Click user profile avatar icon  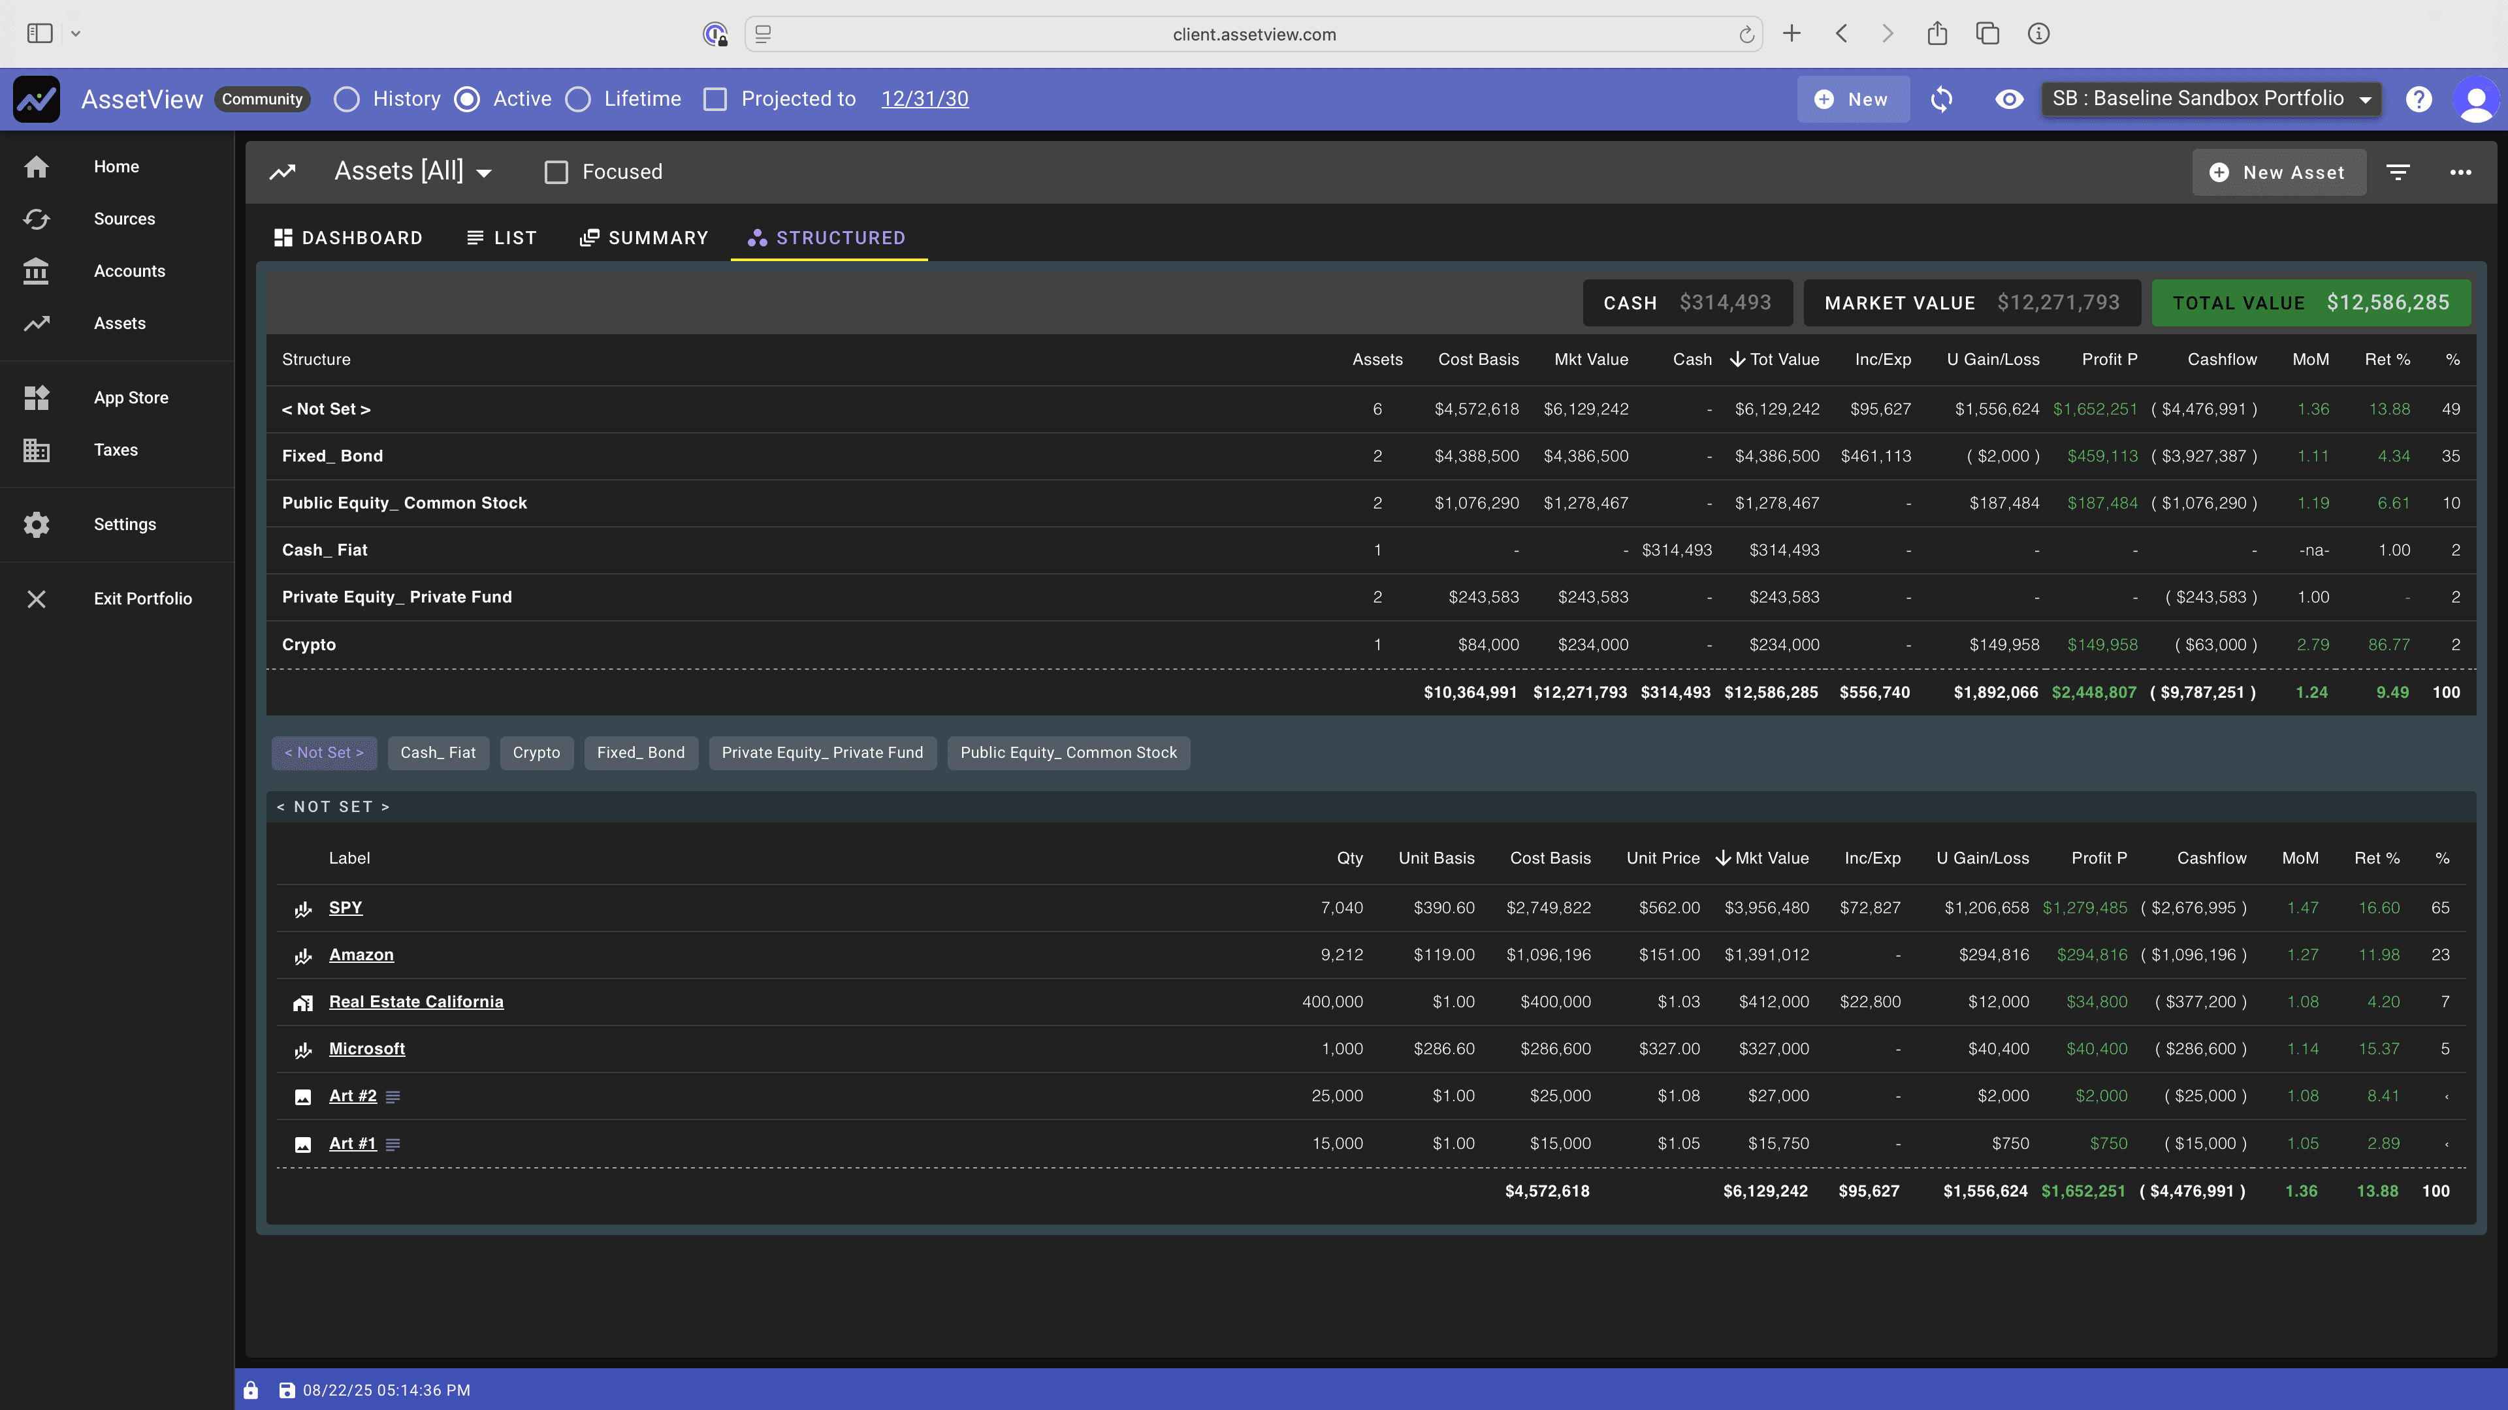[2476, 99]
